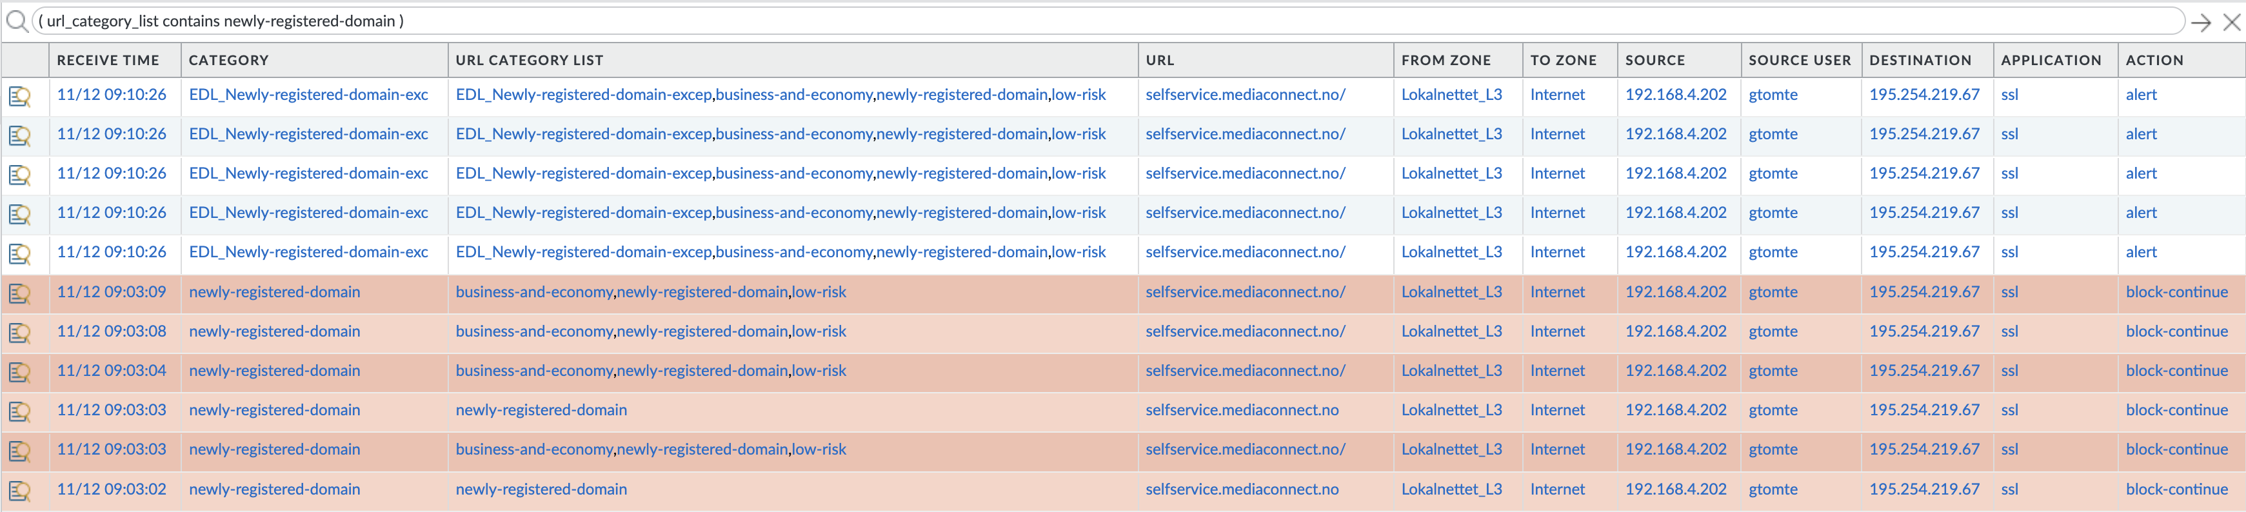Image resolution: width=2246 pixels, height=512 pixels.
Task: Click selfservice.mediaconnect.no URL in 09:03:02 row
Action: pyautogui.click(x=1242, y=489)
